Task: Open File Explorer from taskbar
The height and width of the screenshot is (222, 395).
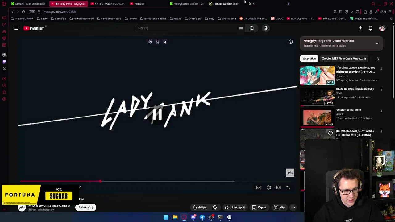Action: [x=175, y=217]
